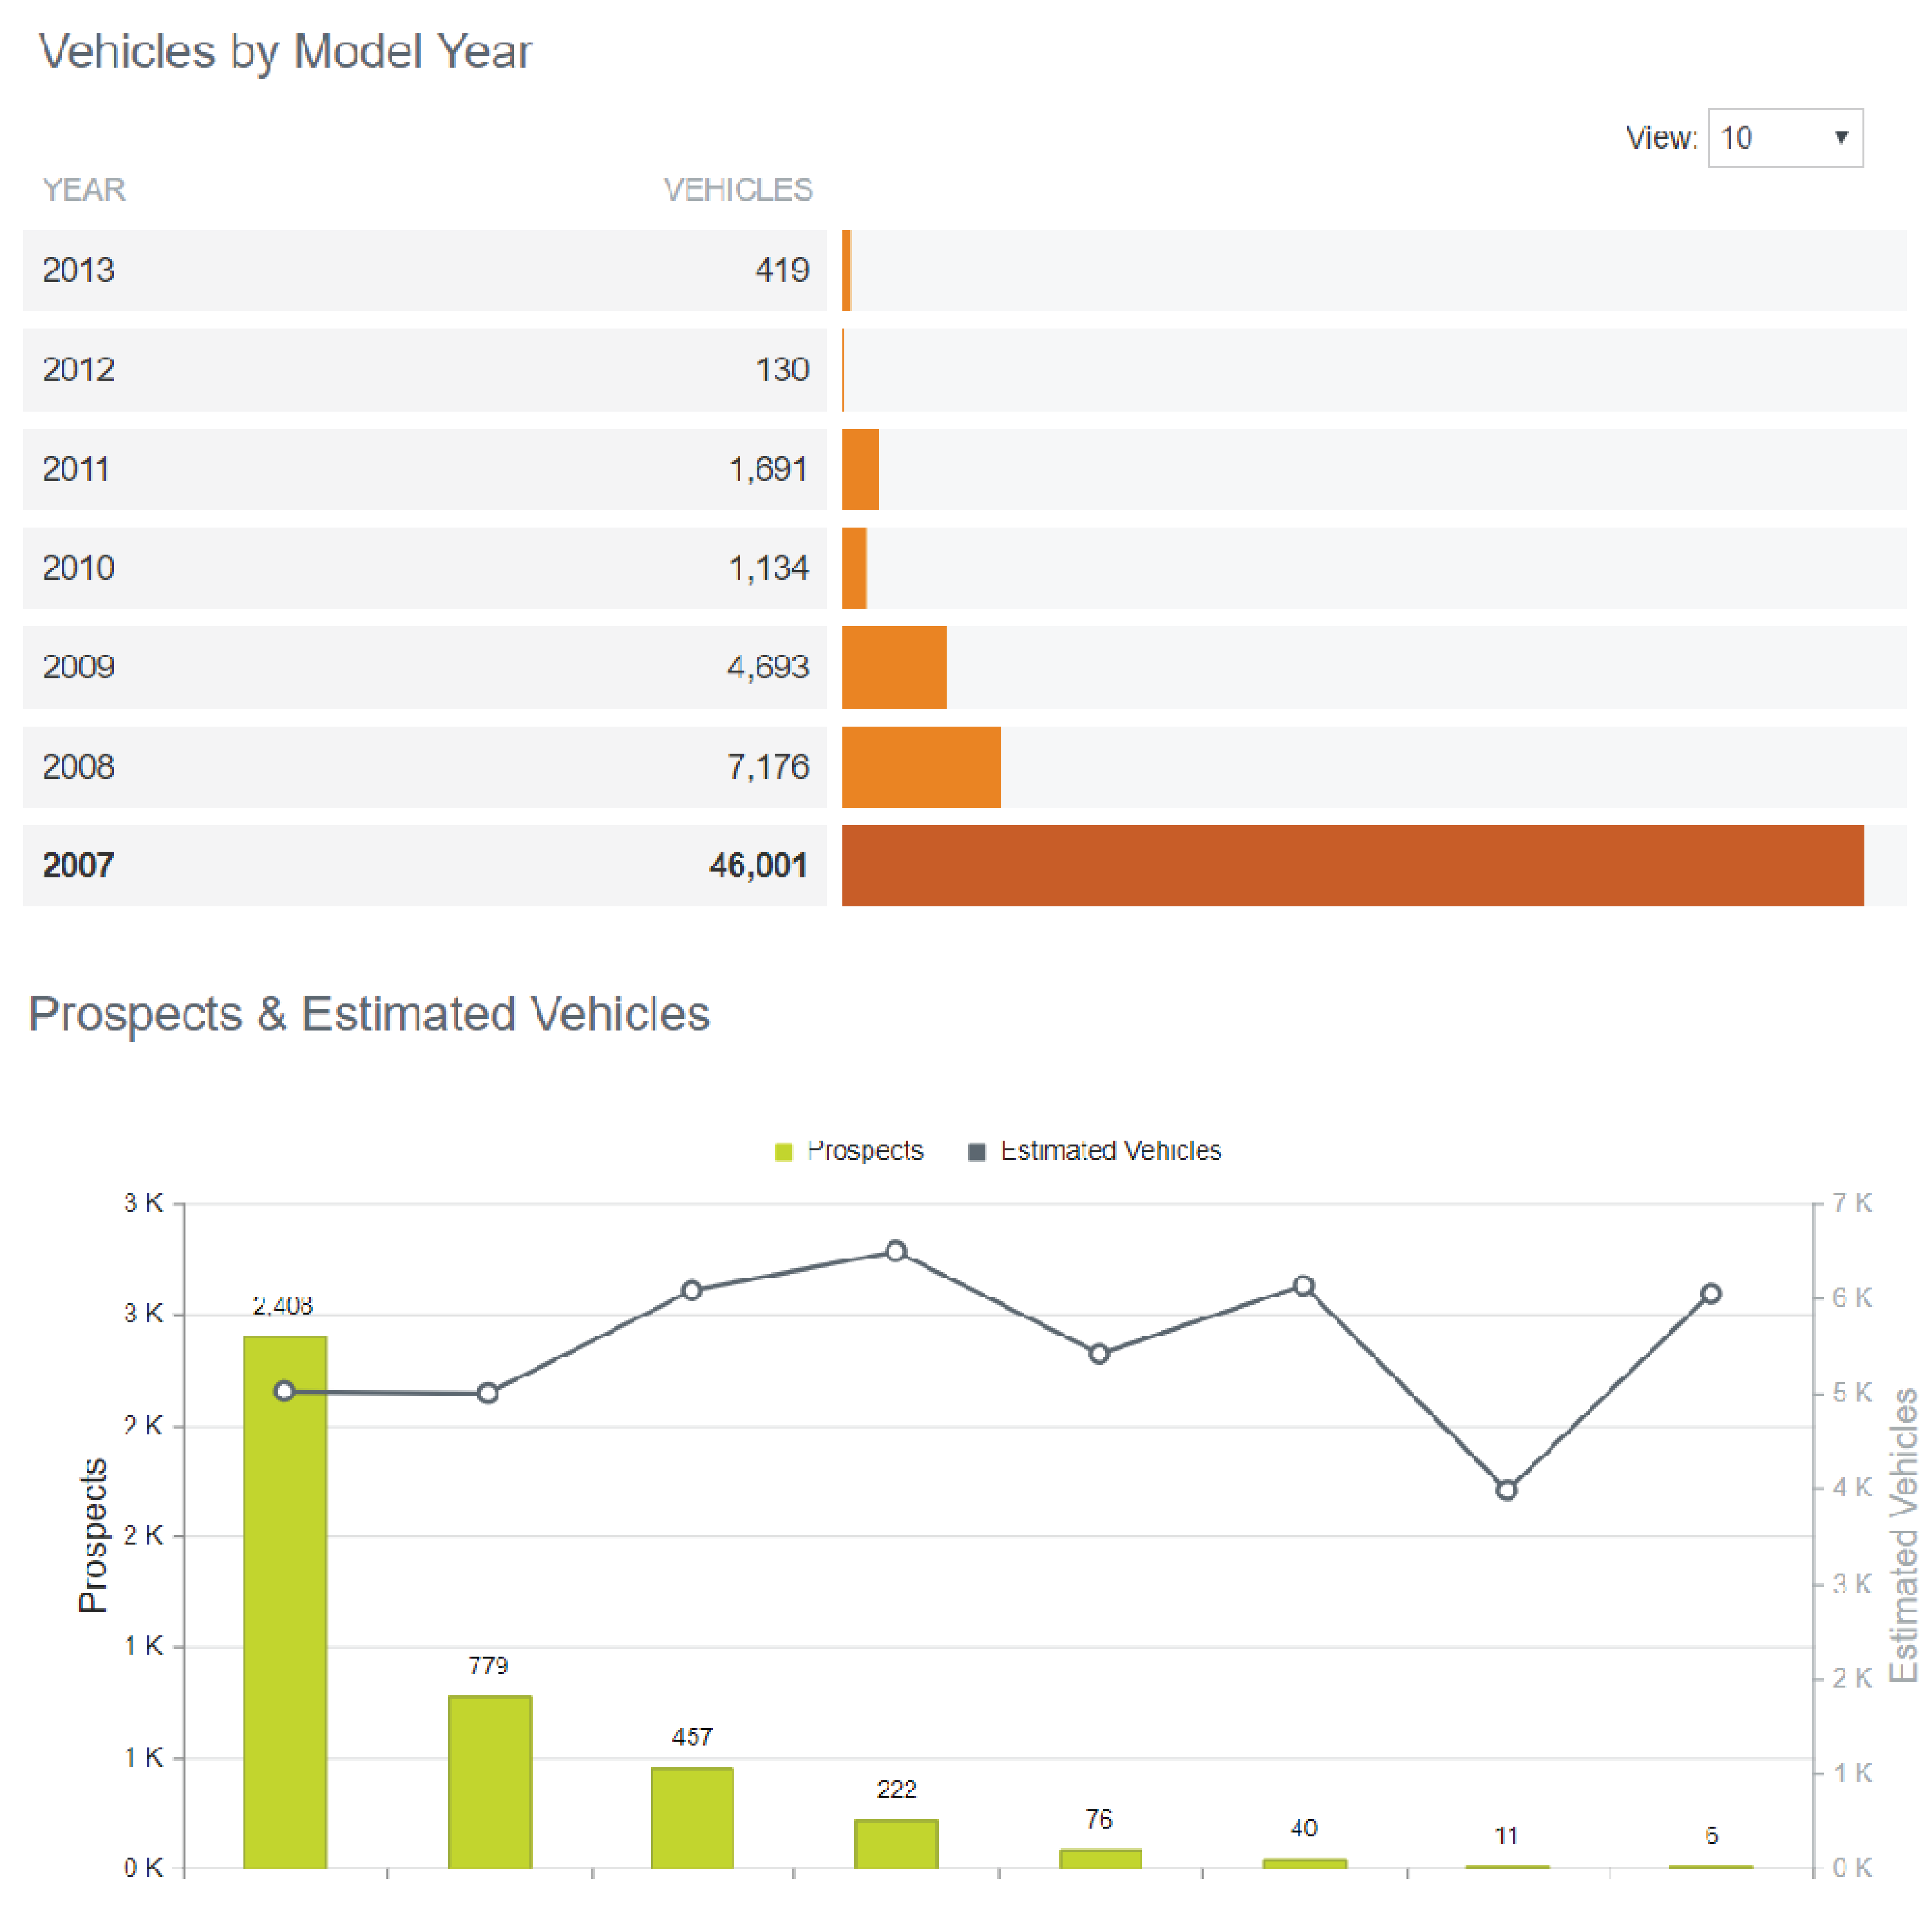Screen dimensions: 1932x1918
Task: Select the 2013 model year row
Action: pos(424,270)
